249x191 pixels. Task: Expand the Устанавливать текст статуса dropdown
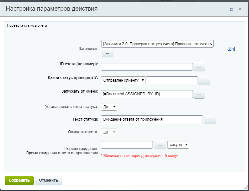pos(109,107)
